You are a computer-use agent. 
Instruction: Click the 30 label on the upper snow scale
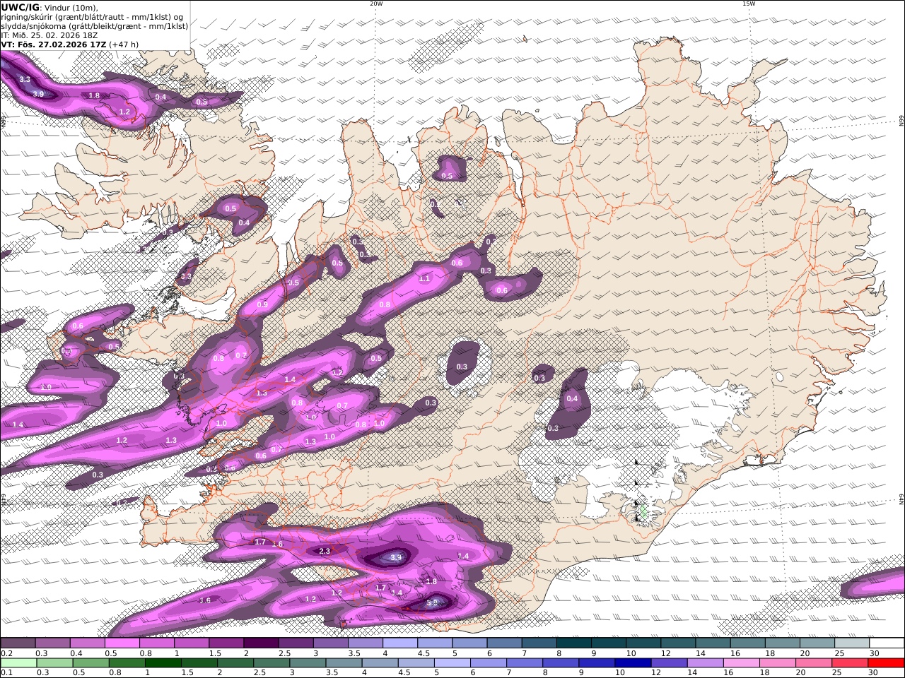pos(875,653)
